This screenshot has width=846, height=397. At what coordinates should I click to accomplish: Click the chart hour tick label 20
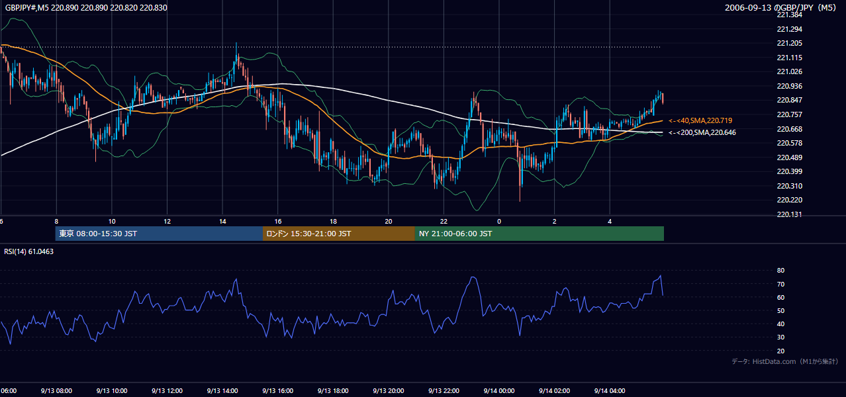(x=388, y=222)
